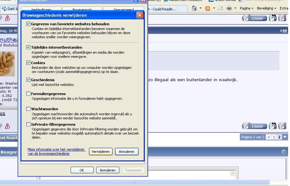Uncheck Tijdelijke internetbestanden checkbox
This screenshot has width=290, height=186.
click(28, 47)
